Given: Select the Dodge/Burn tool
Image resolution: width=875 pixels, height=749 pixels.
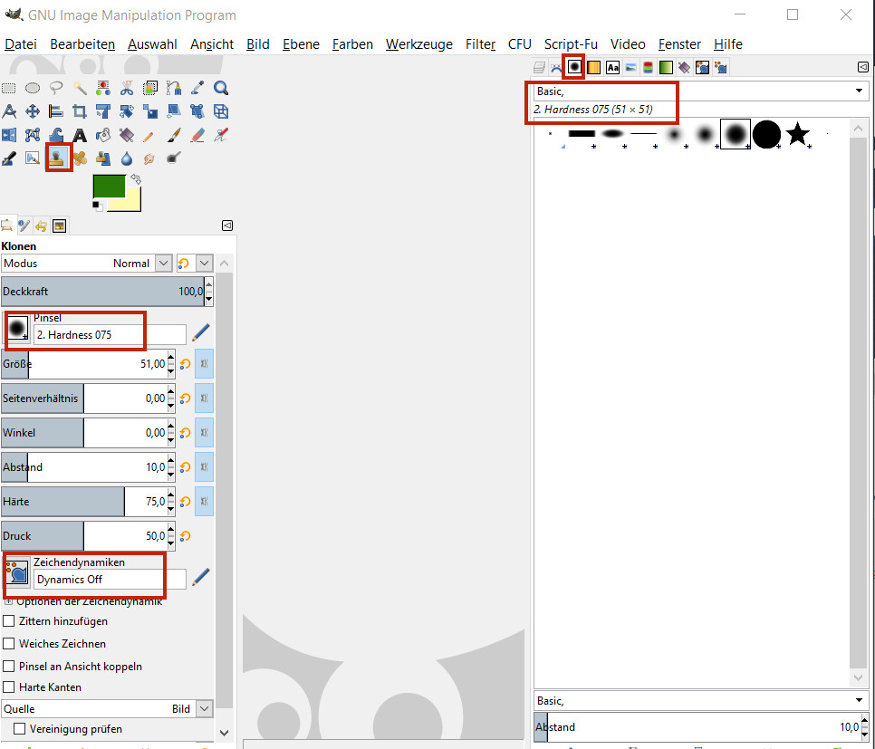Looking at the screenshot, I should coord(174,158).
